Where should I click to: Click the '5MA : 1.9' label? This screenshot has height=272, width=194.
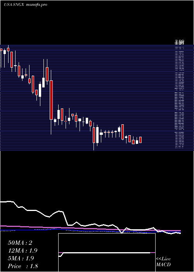(x=21, y=258)
